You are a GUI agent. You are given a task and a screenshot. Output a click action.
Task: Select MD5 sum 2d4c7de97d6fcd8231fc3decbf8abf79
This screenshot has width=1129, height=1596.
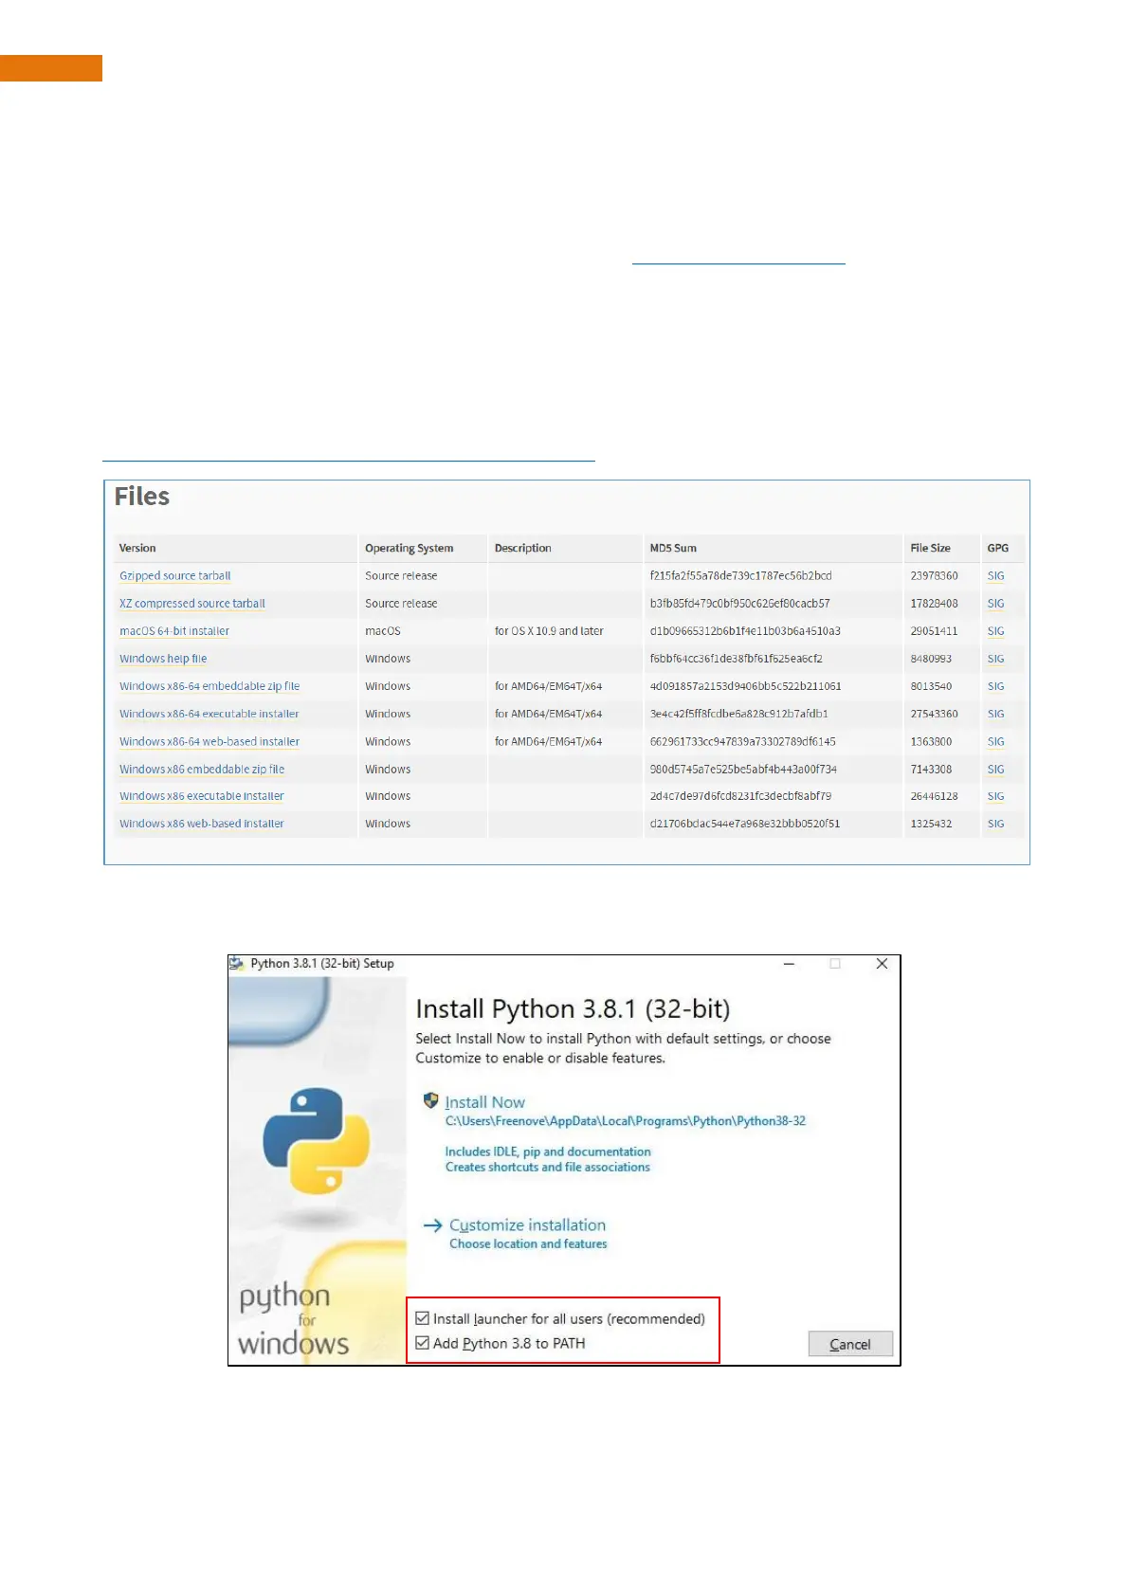[740, 796]
